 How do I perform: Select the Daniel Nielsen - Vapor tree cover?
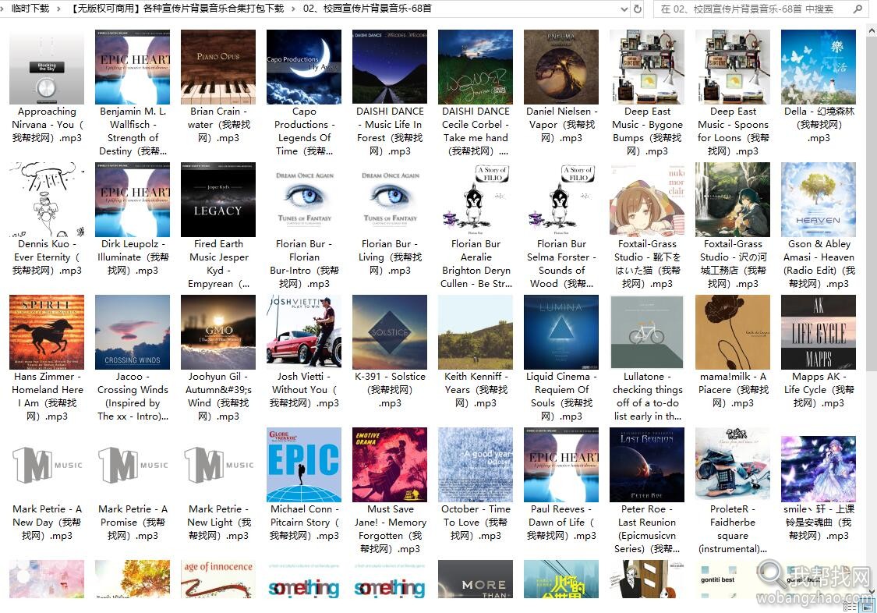(561, 67)
